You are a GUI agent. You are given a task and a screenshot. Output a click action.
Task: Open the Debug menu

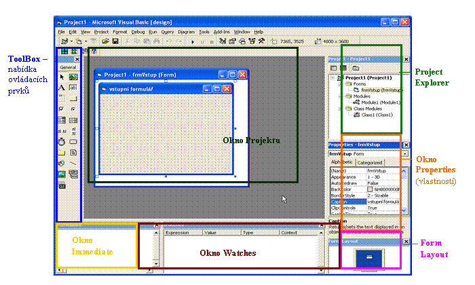point(138,32)
